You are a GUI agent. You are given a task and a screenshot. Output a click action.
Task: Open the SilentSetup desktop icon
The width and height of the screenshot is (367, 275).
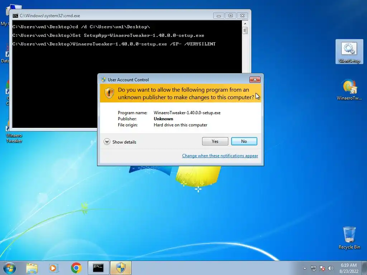tap(349, 52)
